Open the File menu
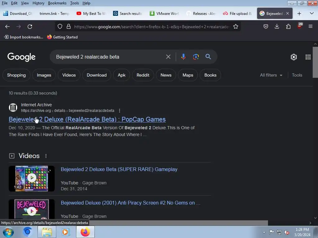Screen dimensions: 318x238 pos(5,3)
